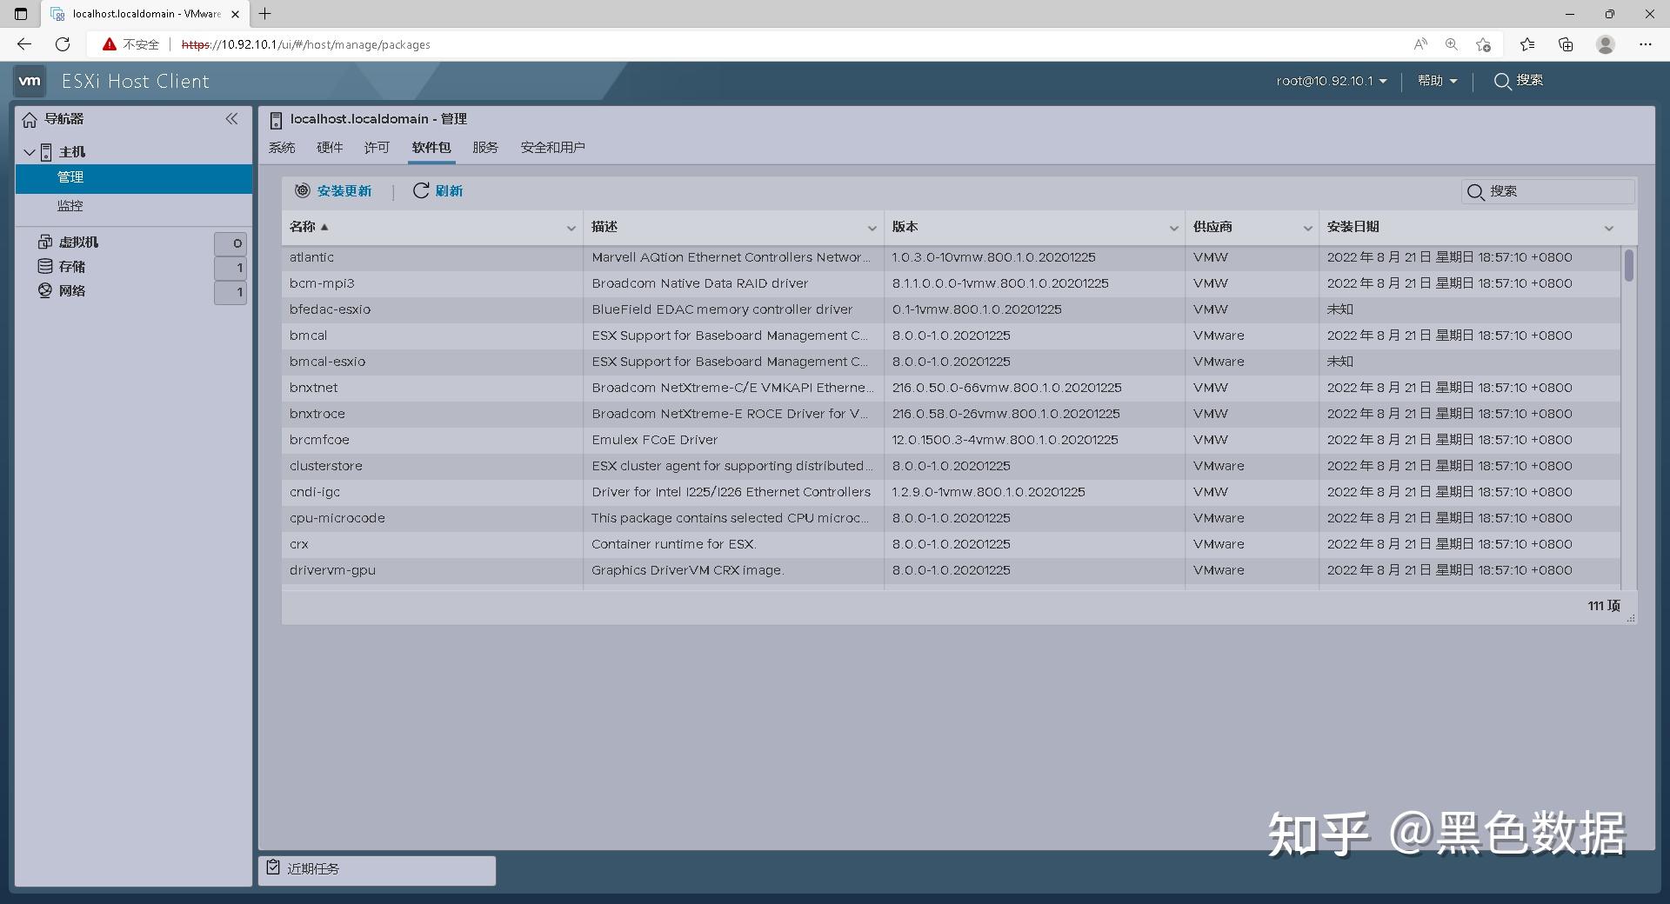Open the search magnifier in the top bar

coord(1501,81)
